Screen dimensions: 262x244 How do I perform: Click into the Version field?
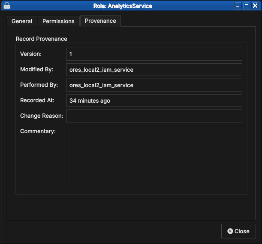(154, 54)
